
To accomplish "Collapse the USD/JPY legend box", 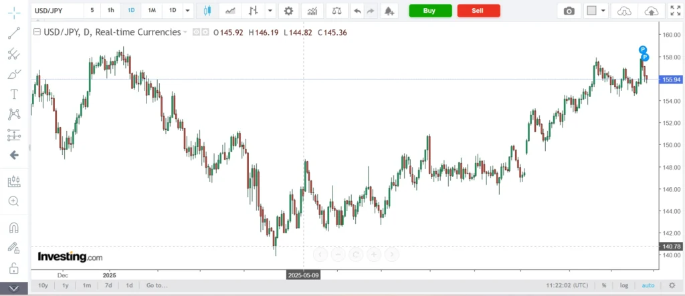I will point(37,32).
